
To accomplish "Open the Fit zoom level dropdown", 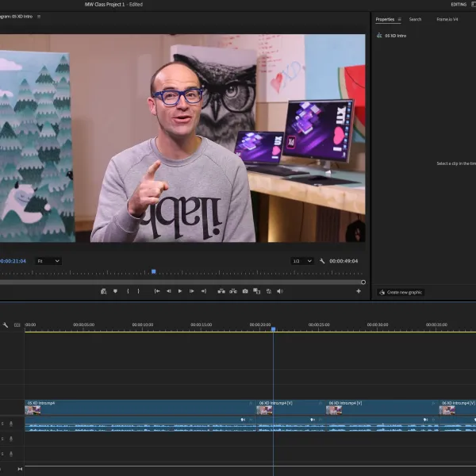I will (x=48, y=261).
